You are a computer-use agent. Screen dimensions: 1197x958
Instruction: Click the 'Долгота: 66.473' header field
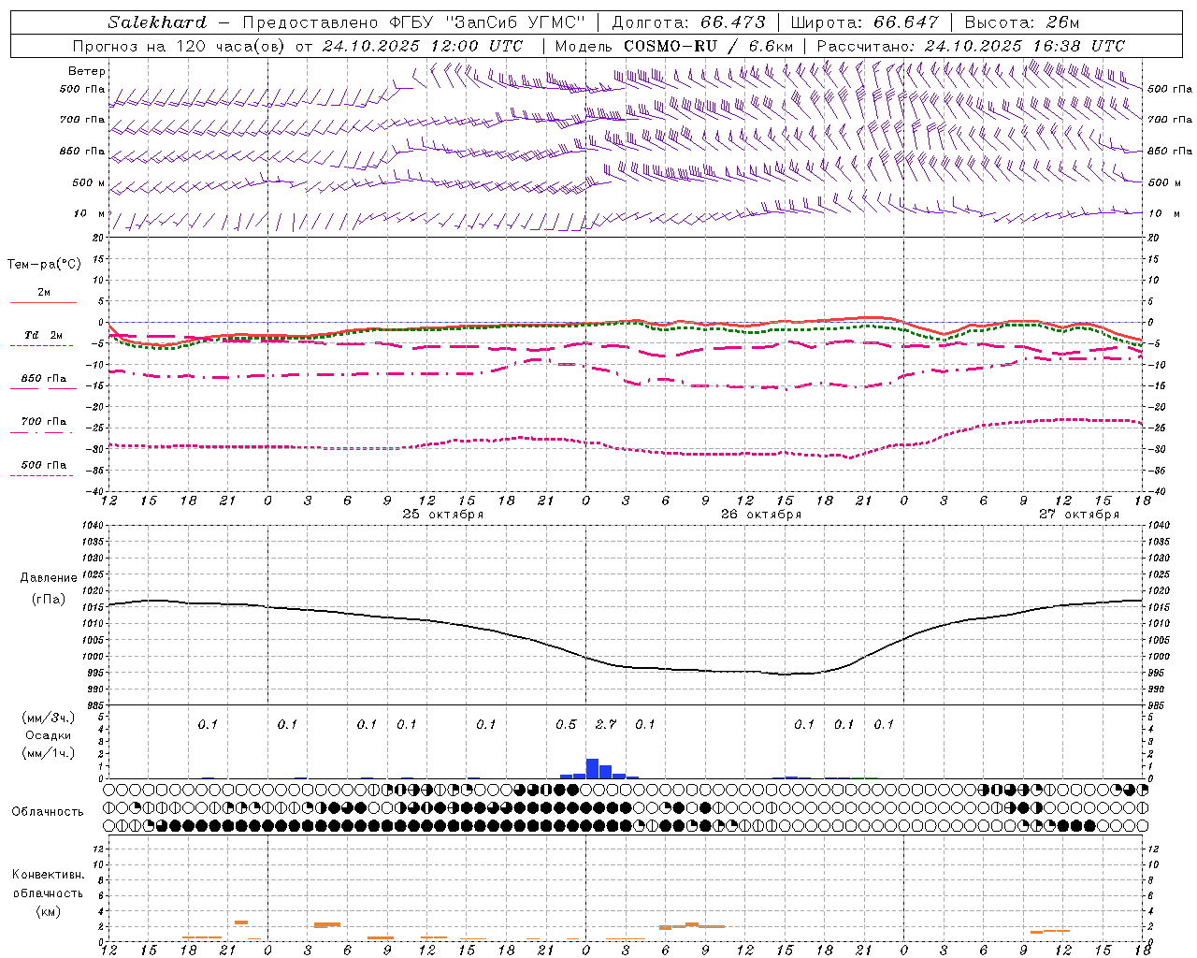point(687,22)
